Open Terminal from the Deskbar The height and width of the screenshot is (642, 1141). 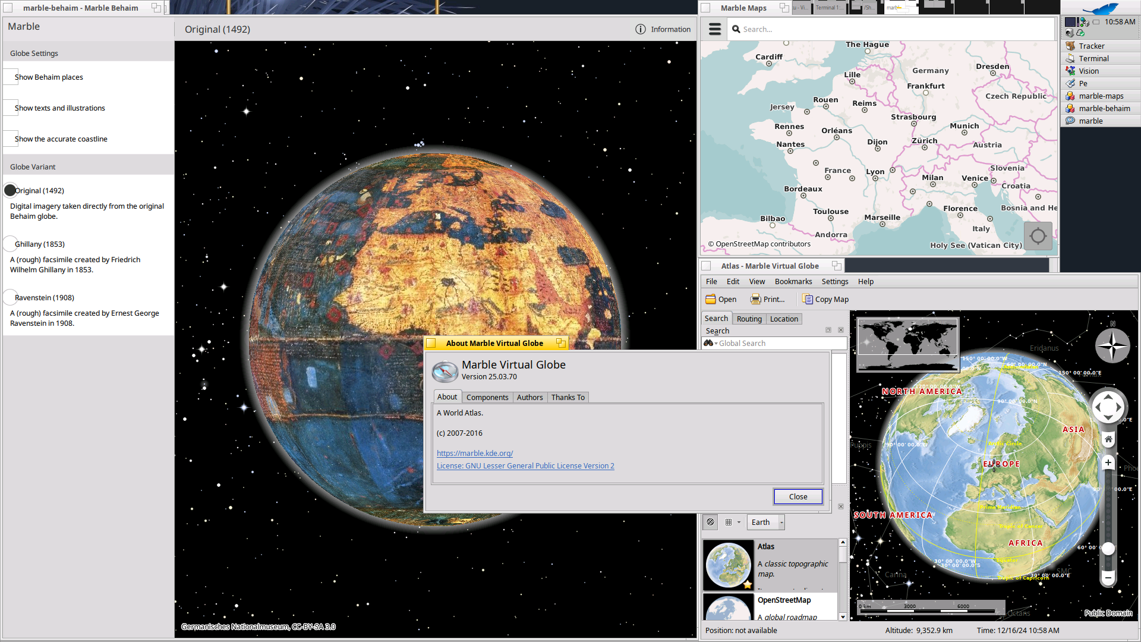[1100, 58]
